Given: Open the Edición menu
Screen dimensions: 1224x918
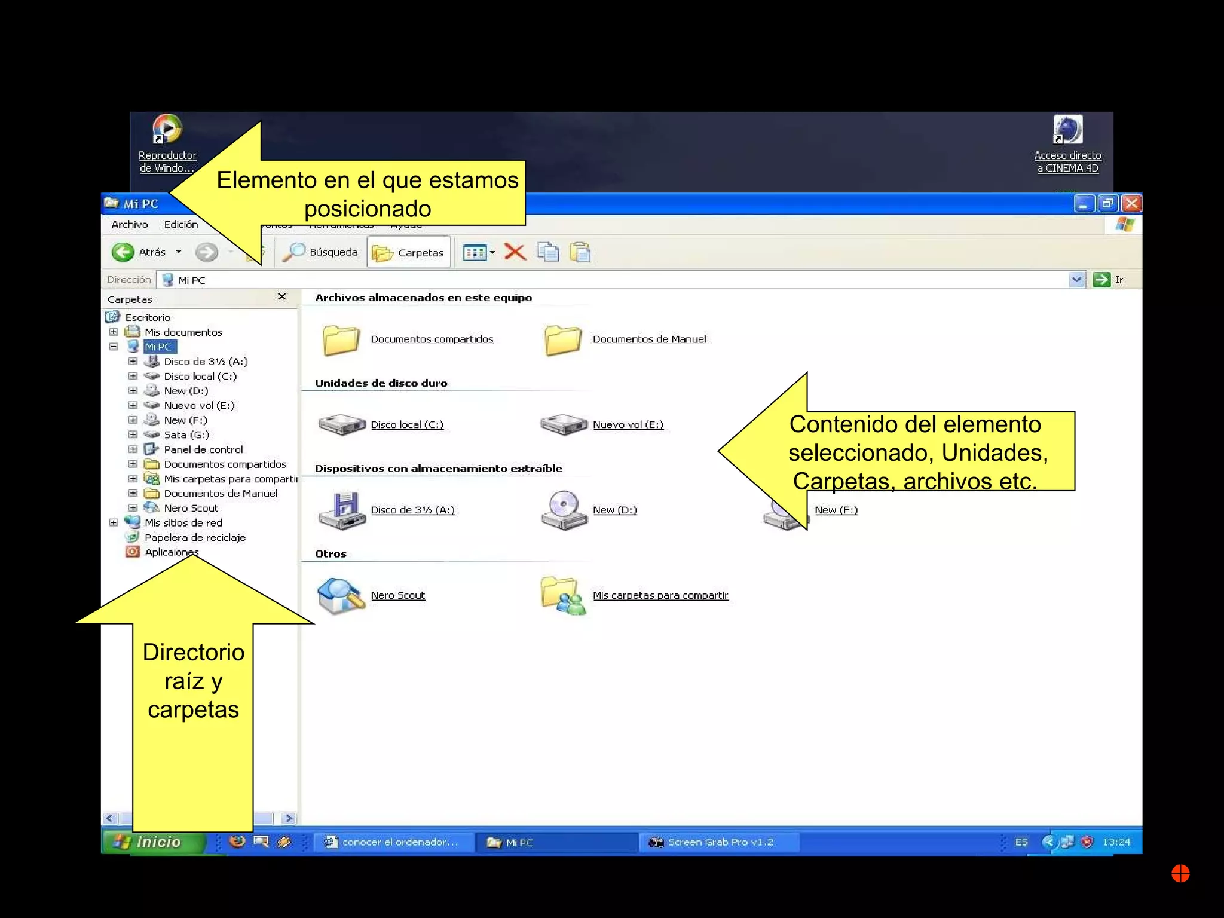Looking at the screenshot, I should [x=180, y=224].
